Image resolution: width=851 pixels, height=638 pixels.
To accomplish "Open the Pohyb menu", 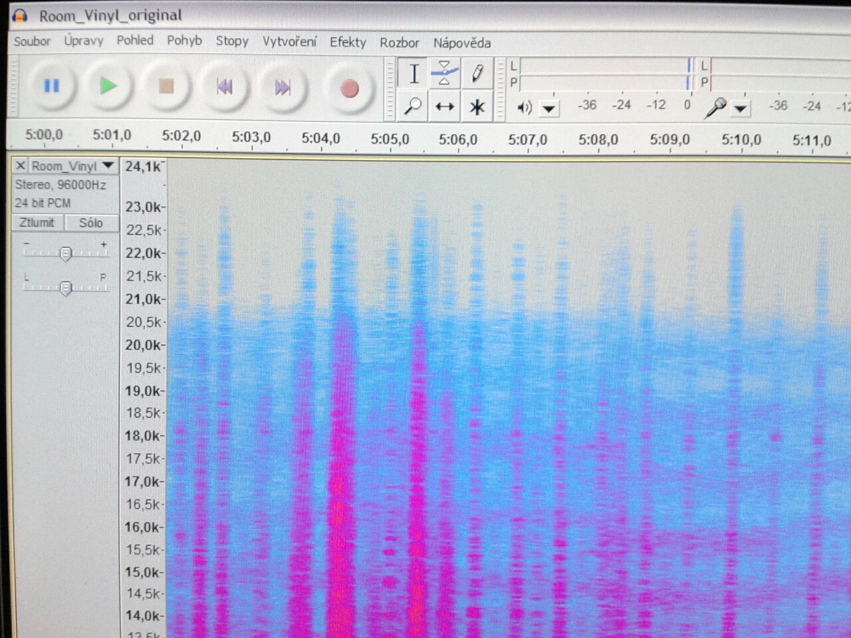I will [184, 41].
